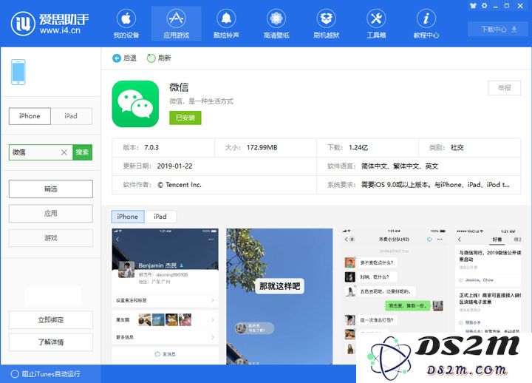Go back with 后退 button

click(x=124, y=58)
